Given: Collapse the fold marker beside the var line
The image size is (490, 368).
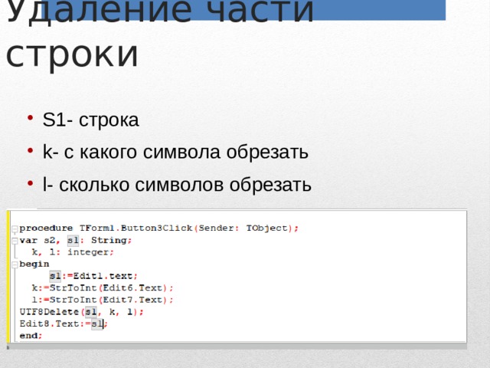Looking at the screenshot, I should tap(15, 241).
